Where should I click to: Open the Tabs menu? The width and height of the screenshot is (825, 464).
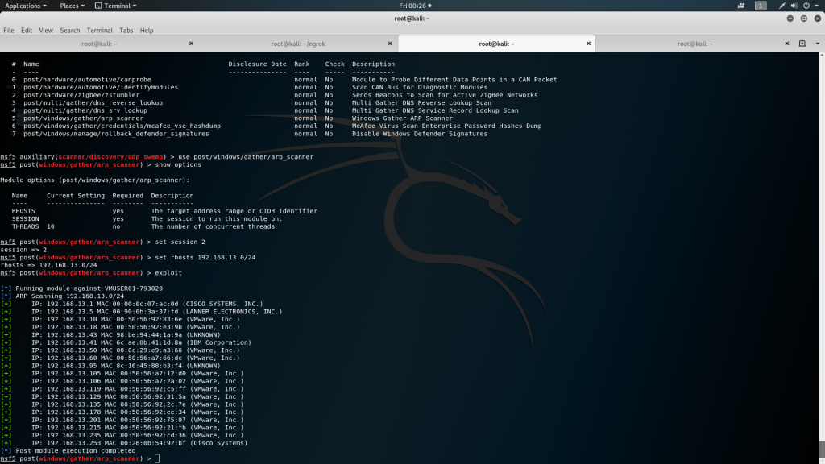pyautogui.click(x=126, y=31)
